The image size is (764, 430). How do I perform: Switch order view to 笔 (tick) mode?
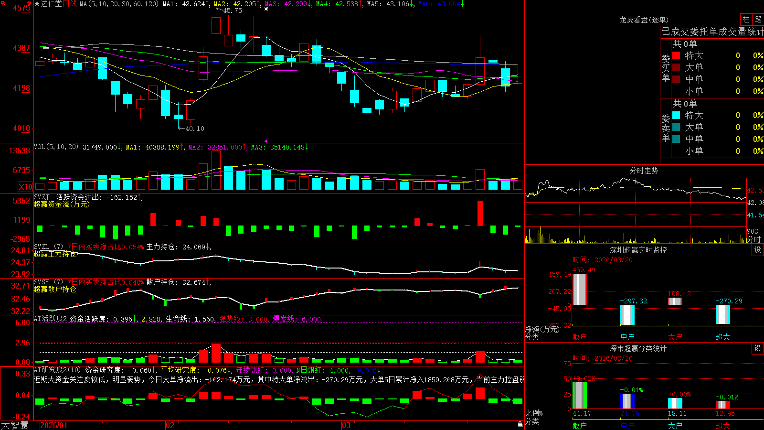click(758, 20)
